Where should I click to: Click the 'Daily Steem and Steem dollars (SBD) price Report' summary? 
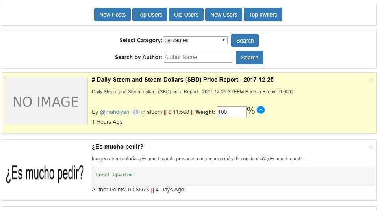(x=193, y=92)
